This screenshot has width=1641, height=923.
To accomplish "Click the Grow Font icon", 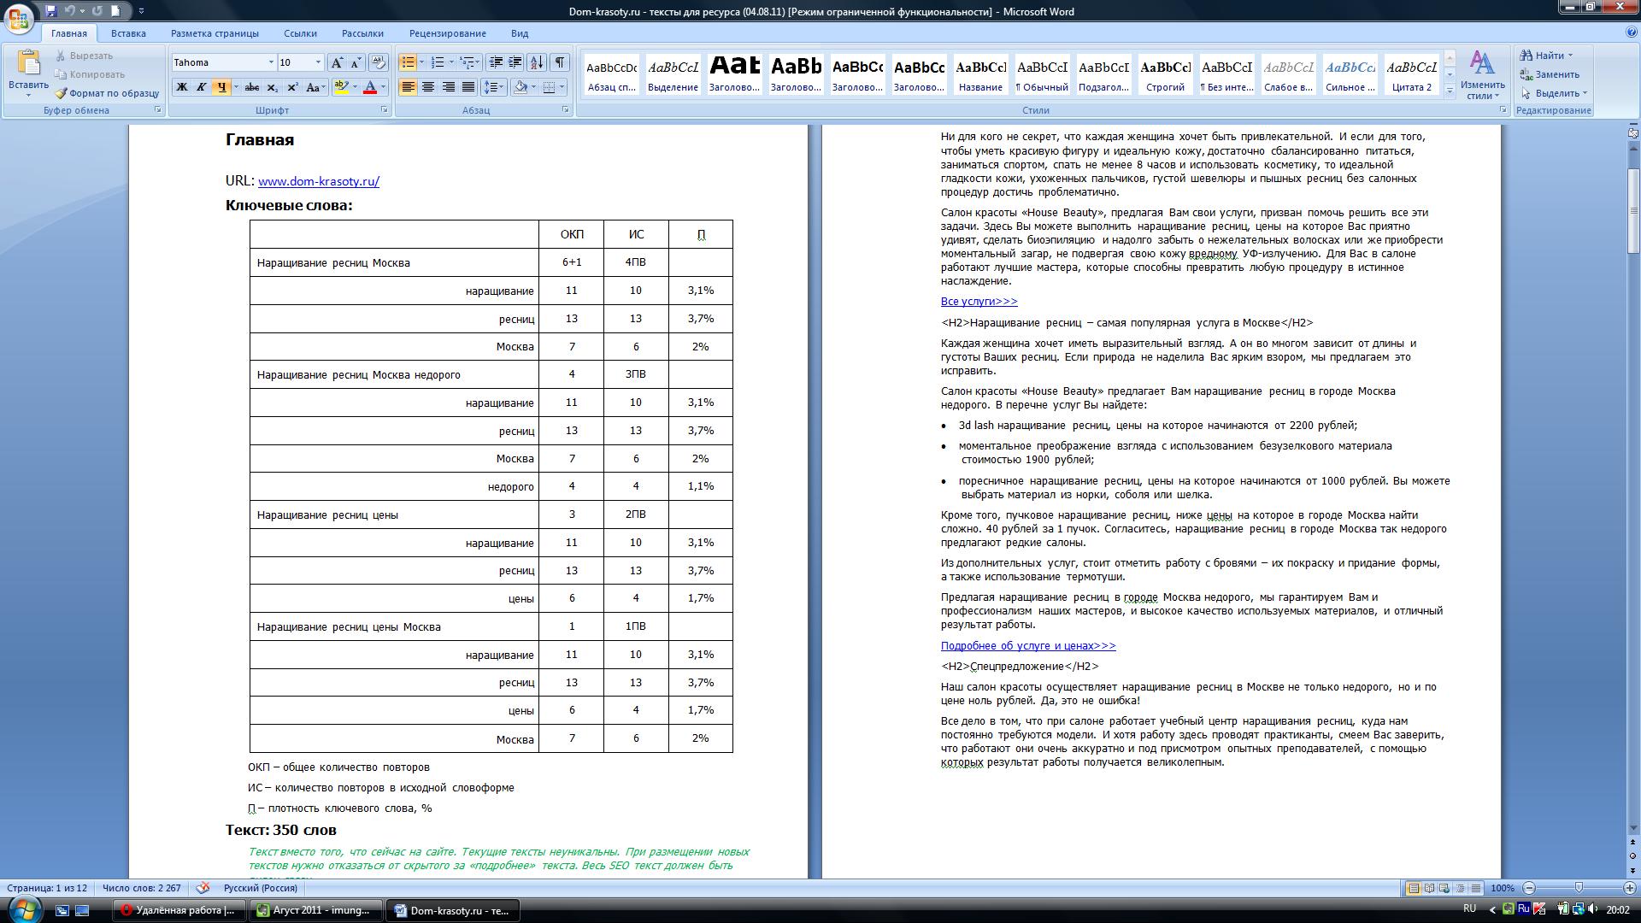I will (x=338, y=62).
